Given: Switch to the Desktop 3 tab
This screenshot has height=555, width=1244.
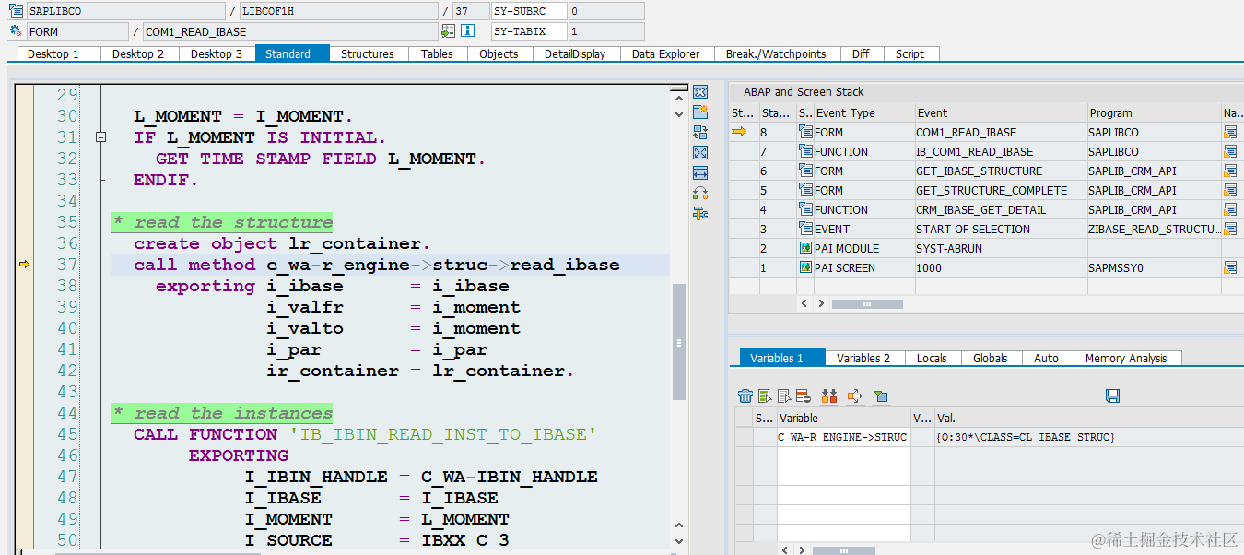Looking at the screenshot, I should pyautogui.click(x=217, y=54).
